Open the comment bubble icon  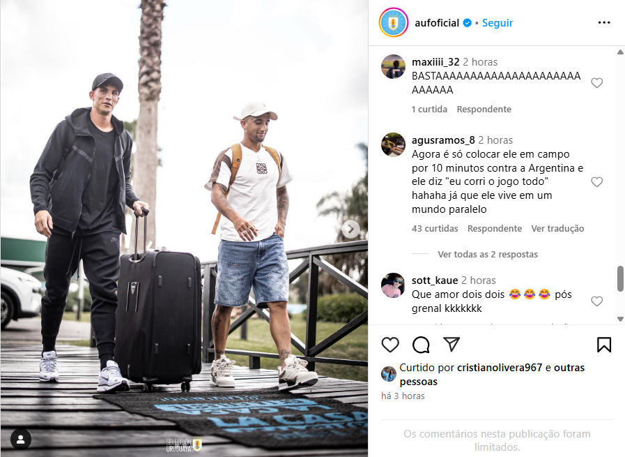[421, 345]
